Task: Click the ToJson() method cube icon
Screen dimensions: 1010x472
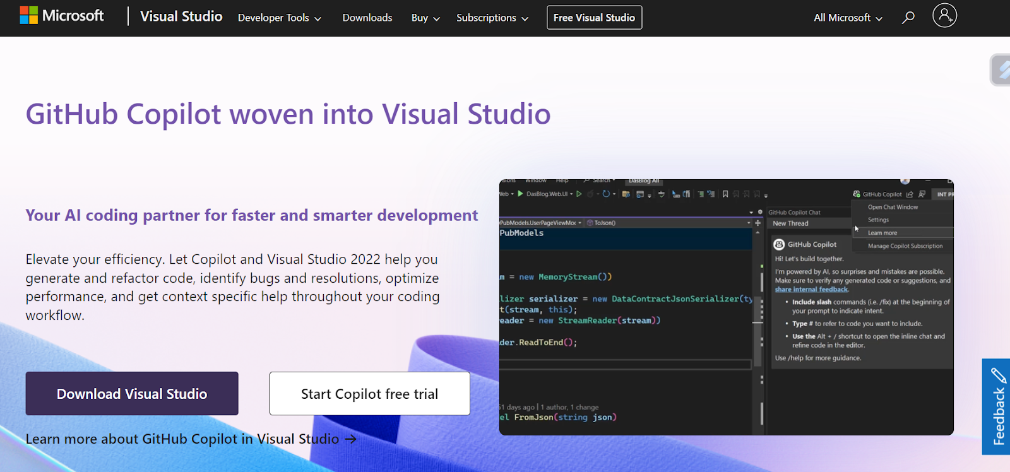Action: pos(590,223)
